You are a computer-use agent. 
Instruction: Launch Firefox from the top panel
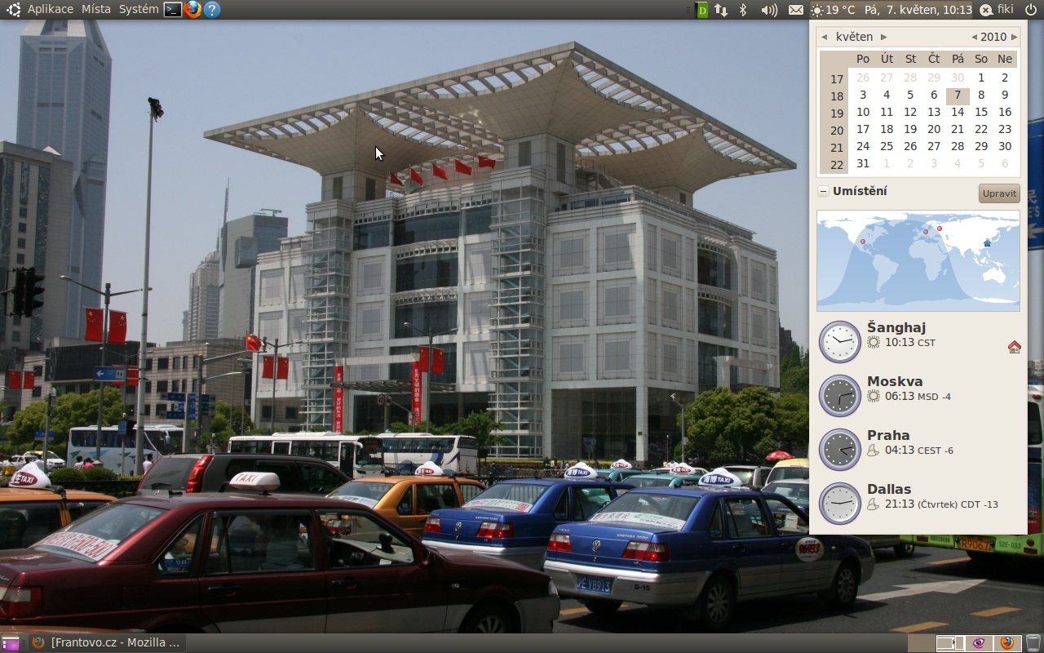click(192, 10)
